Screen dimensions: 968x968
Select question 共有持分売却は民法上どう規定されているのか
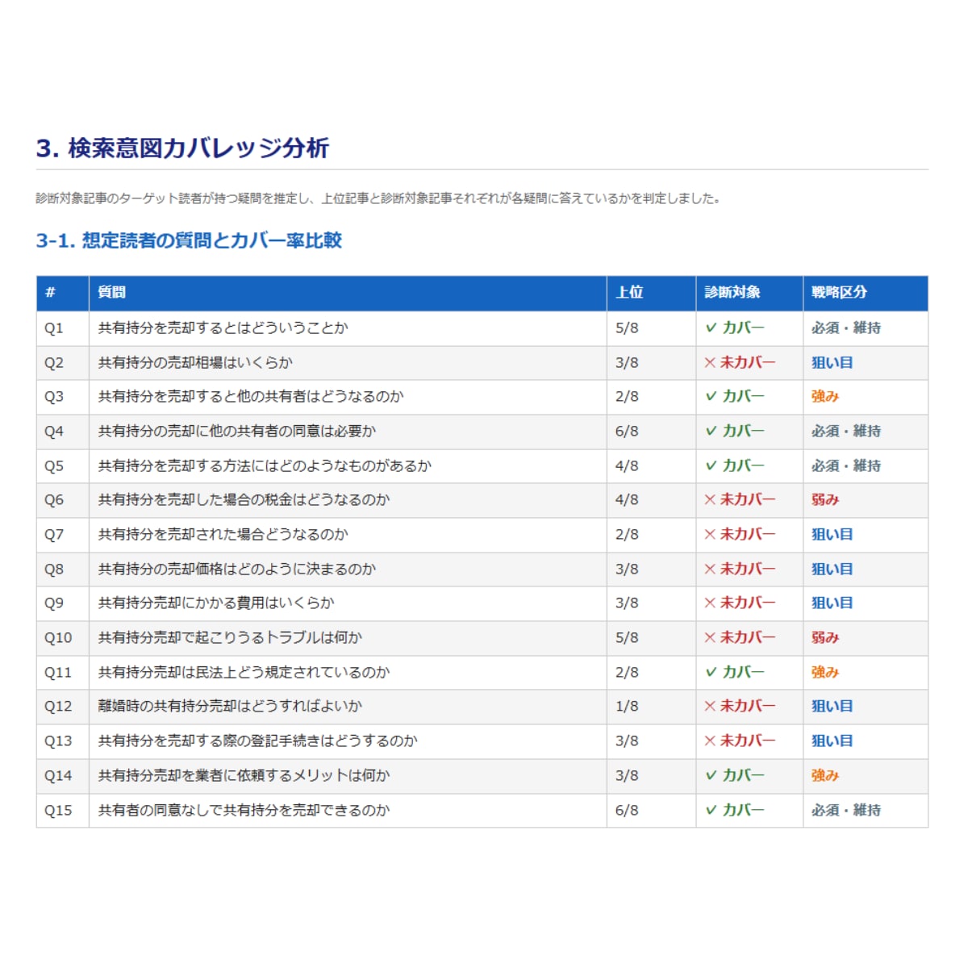pyautogui.click(x=244, y=673)
